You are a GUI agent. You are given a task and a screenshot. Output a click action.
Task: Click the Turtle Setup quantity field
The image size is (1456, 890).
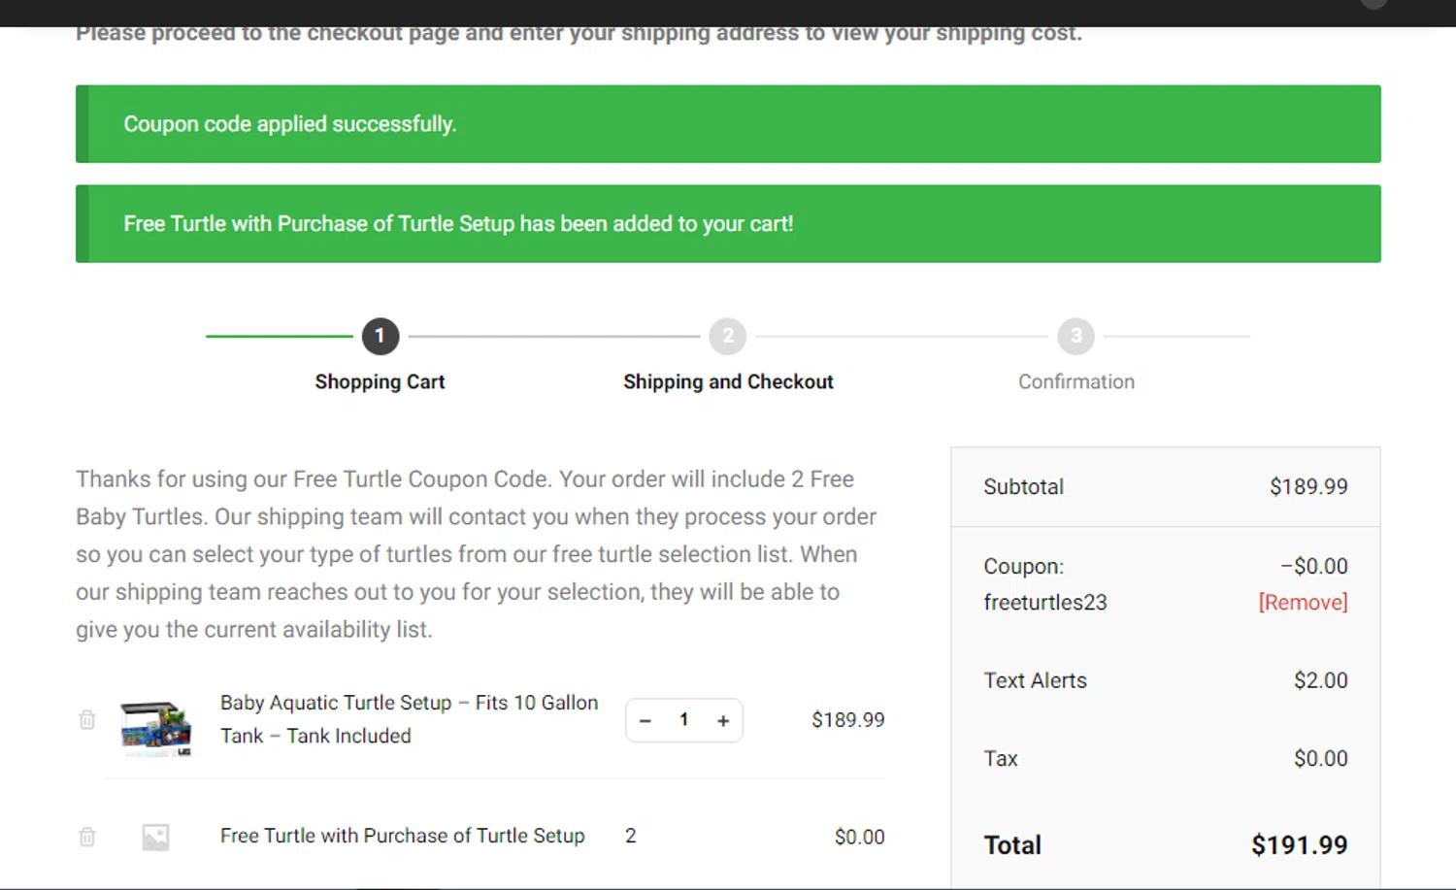(x=684, y=720)
